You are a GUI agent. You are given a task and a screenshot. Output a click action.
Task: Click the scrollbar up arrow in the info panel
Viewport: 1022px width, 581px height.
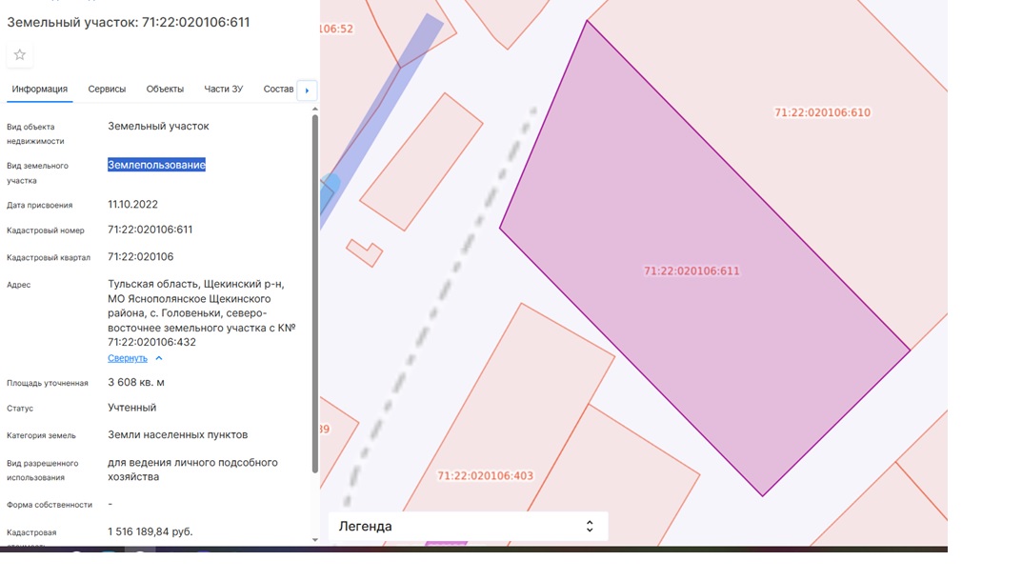point(315,110)
